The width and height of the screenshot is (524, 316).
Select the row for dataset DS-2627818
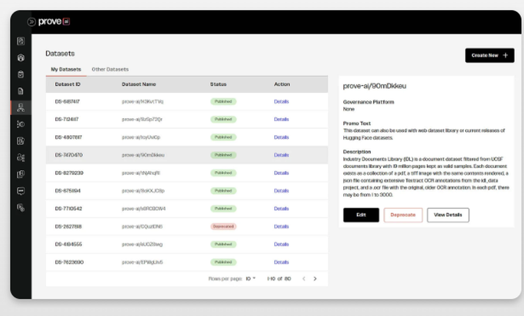[157, 226]
